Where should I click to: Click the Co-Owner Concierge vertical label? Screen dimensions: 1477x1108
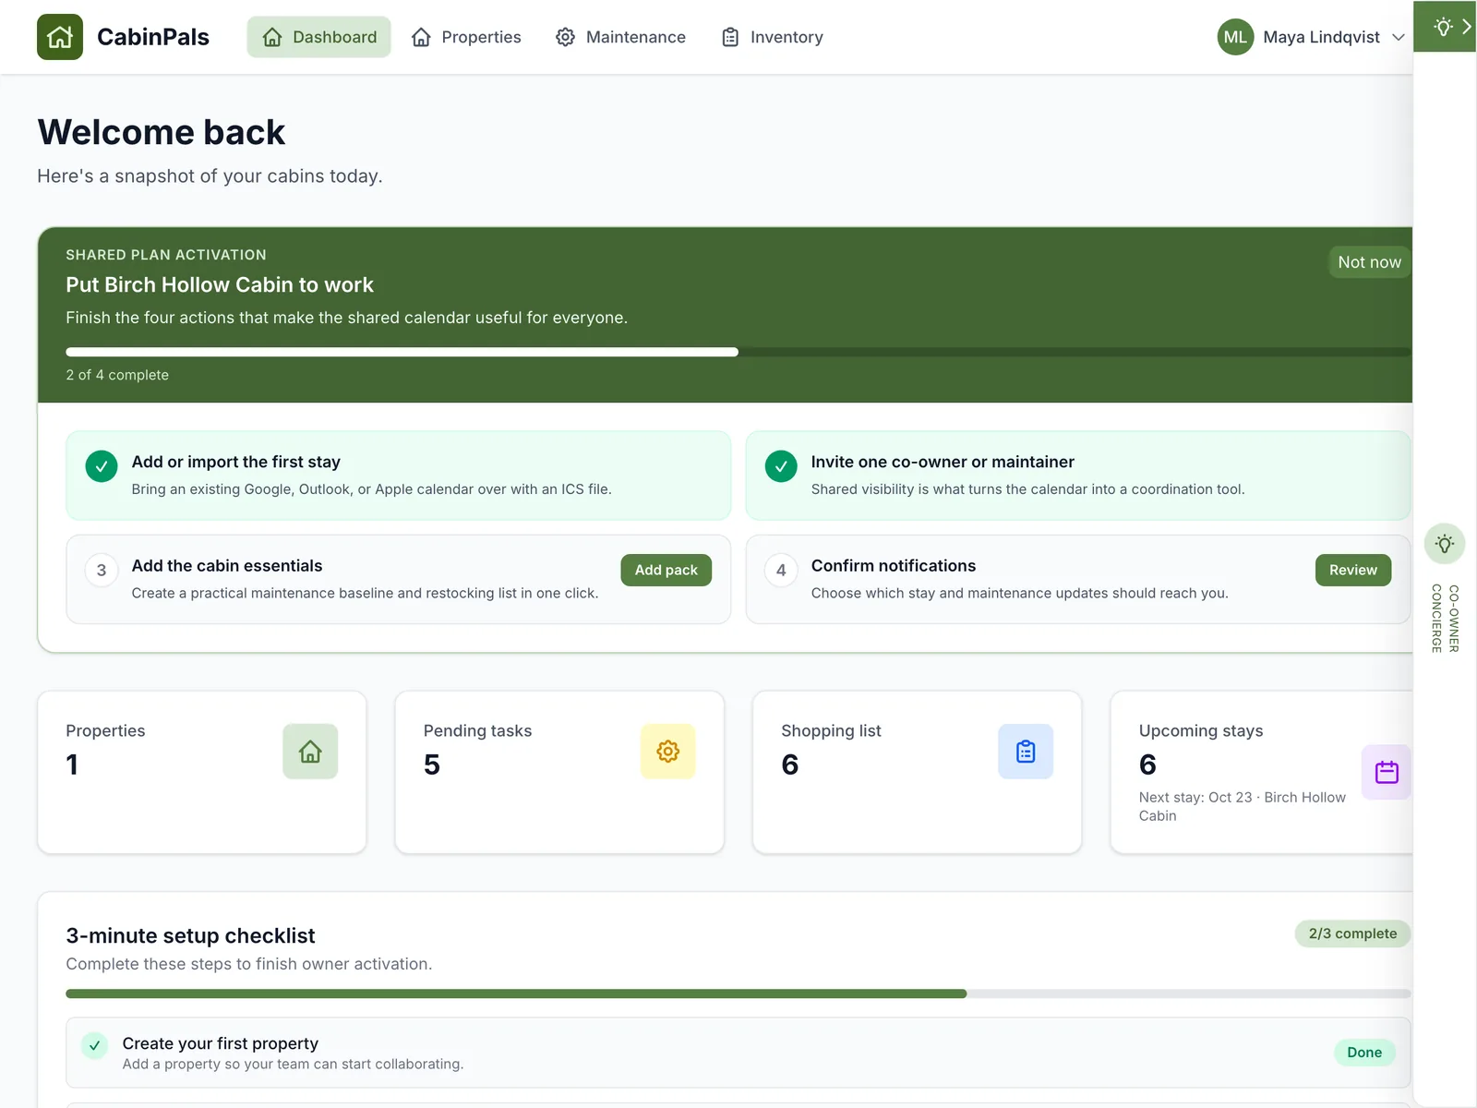click(1445, 619)
